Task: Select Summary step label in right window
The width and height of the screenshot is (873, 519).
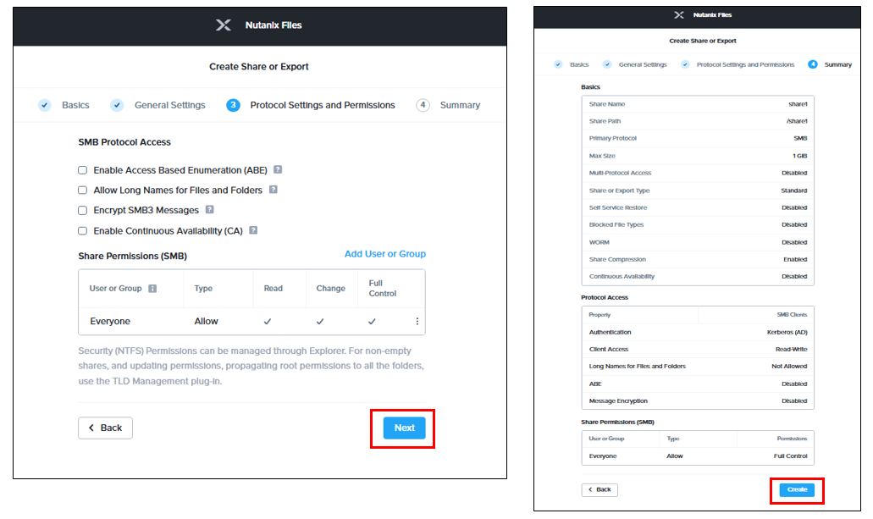Action: [838, 64]
